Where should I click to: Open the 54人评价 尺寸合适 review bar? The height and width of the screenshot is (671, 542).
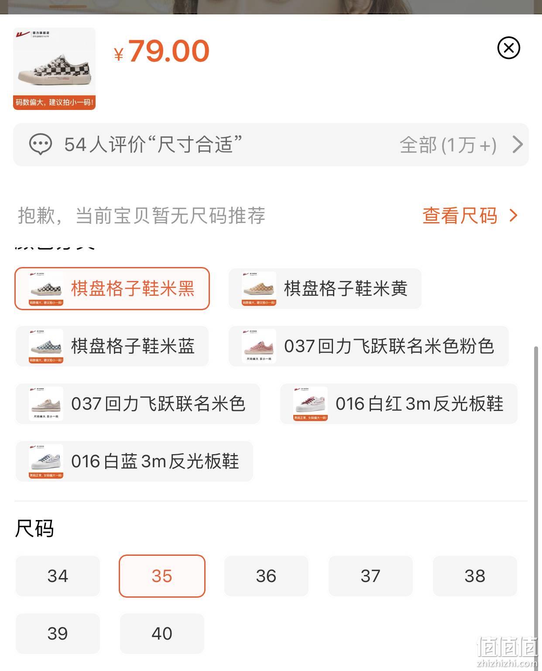tap(271, 144)
